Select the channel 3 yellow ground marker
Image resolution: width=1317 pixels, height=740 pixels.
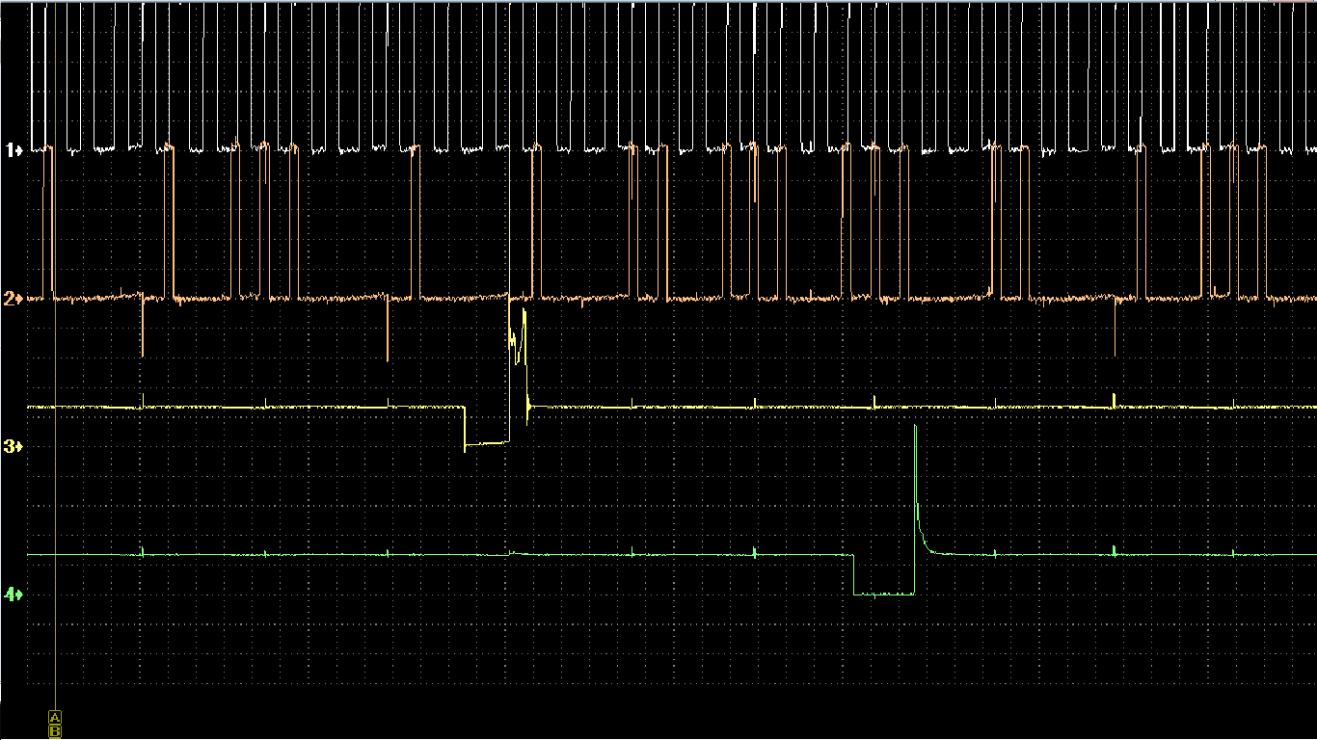click(13, 447)
